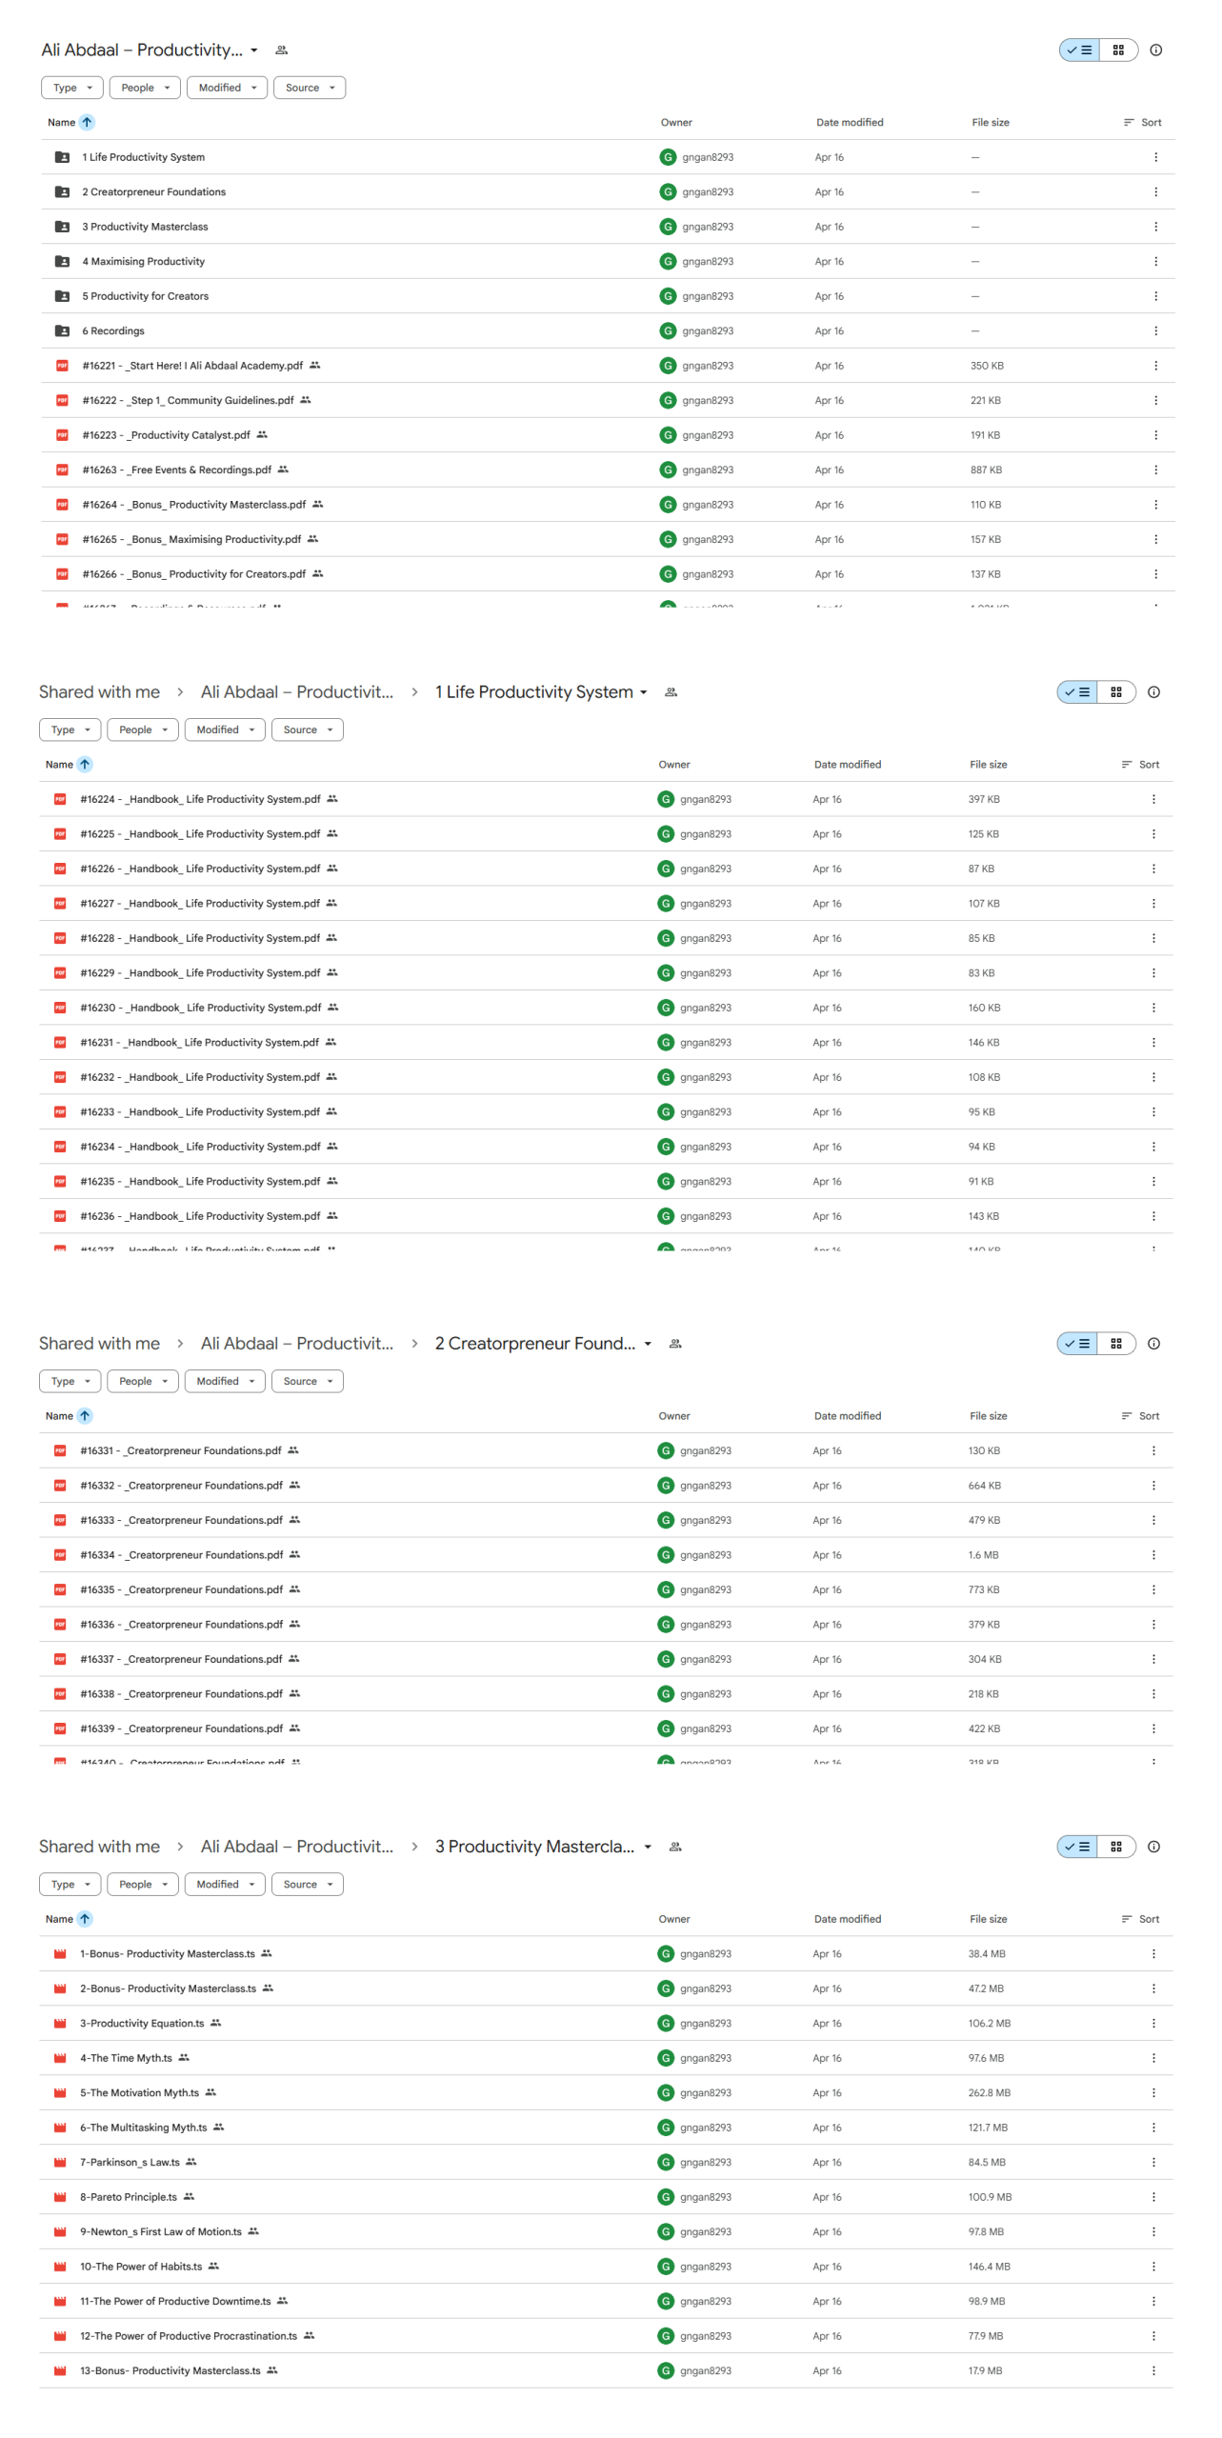The width and height of the screenshot is (1222, 2438).
Task: View details info icon in Life Productivity System section
Action: (1153, 691)
